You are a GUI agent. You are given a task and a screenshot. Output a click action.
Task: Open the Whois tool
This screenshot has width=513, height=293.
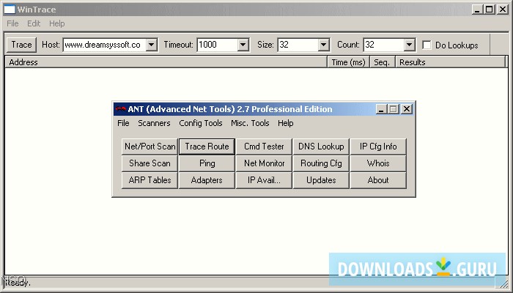pos(378,163)
